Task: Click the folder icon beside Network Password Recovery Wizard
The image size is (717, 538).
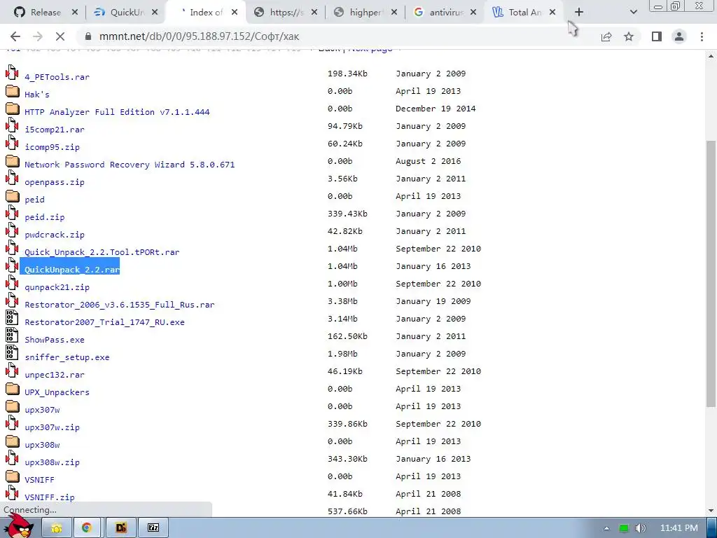Action: [x=13, y=161]
